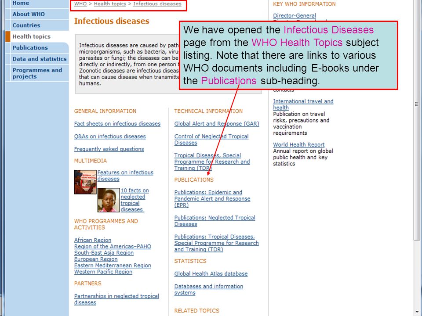422x316 pixels.
Task: Click the child photo thumbnail
Action: [109, 200]
